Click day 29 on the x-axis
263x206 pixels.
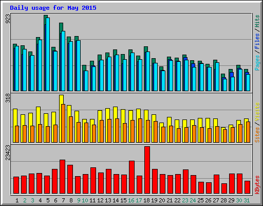pyautogui.click(x=231, y=200)
